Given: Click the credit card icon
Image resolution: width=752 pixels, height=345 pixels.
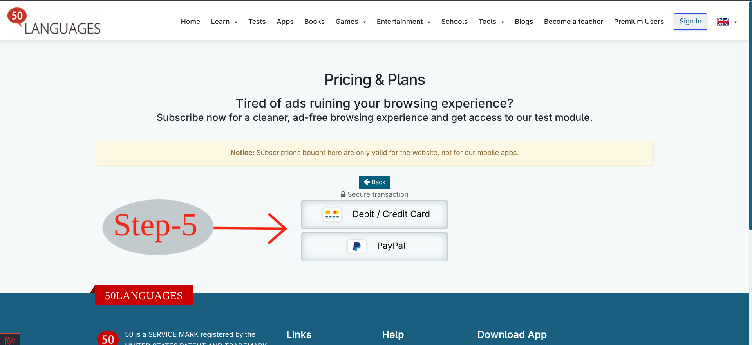Looking at the screenshot, I should (x=332, y=214).
